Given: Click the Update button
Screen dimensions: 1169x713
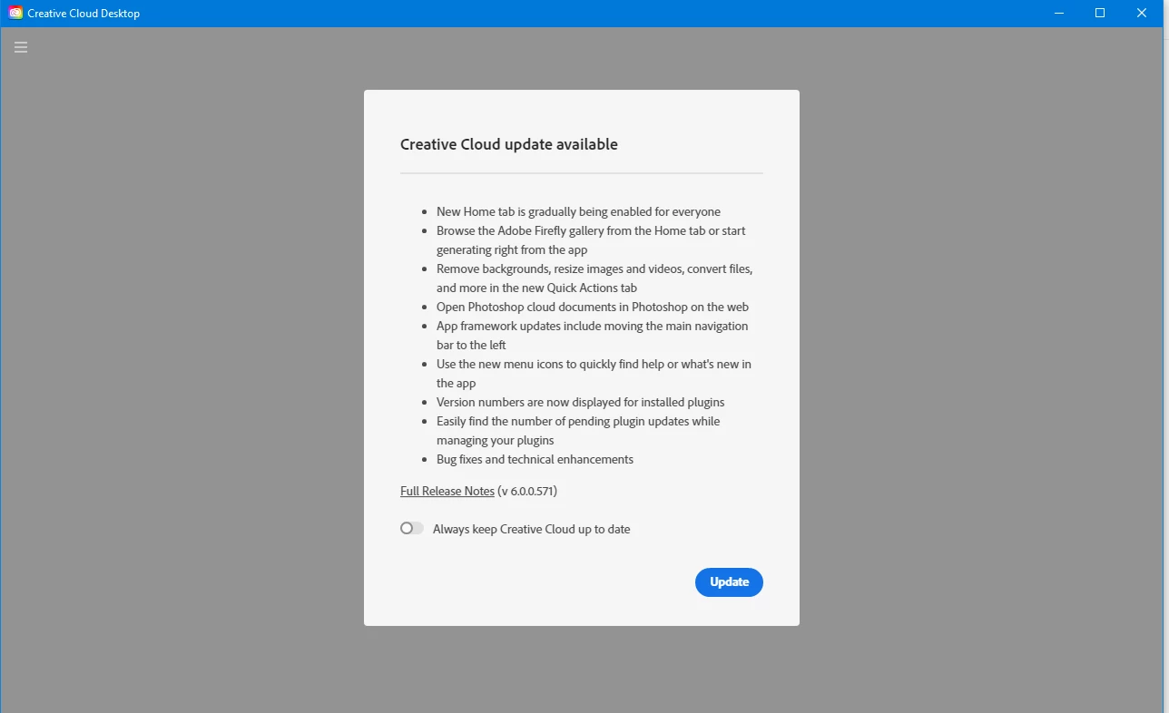Looking at the screenshot, I should [729, 582].
